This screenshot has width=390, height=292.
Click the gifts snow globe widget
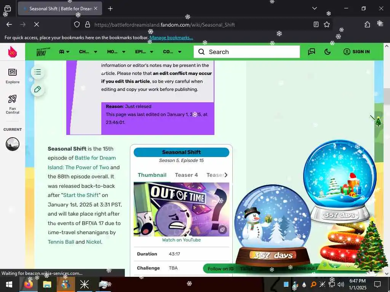tap(340, 181)
